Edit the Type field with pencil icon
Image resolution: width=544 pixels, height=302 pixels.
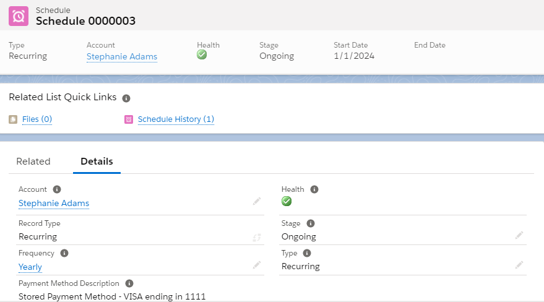519,265
